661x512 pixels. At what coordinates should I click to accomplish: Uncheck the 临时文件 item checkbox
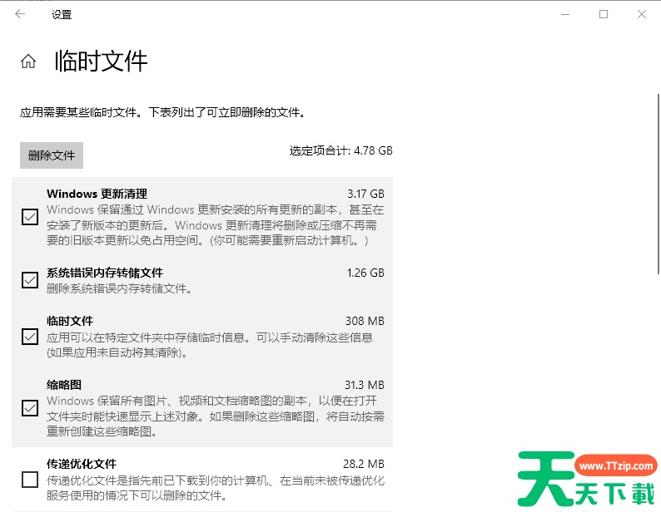pyautogui.click(x=30, y=337)
